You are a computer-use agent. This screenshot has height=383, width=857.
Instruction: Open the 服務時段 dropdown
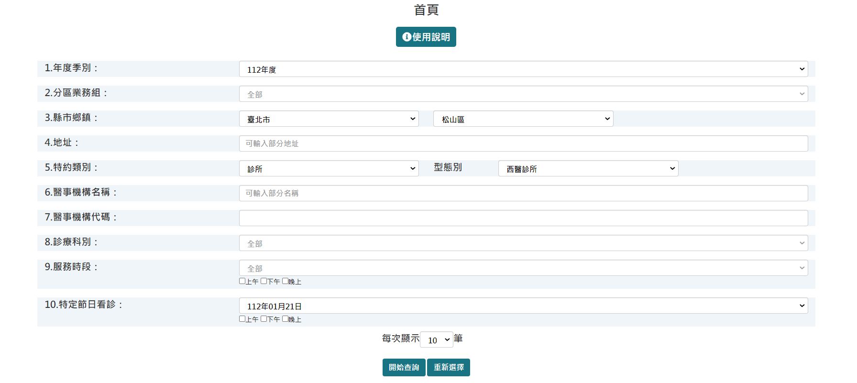523,268
